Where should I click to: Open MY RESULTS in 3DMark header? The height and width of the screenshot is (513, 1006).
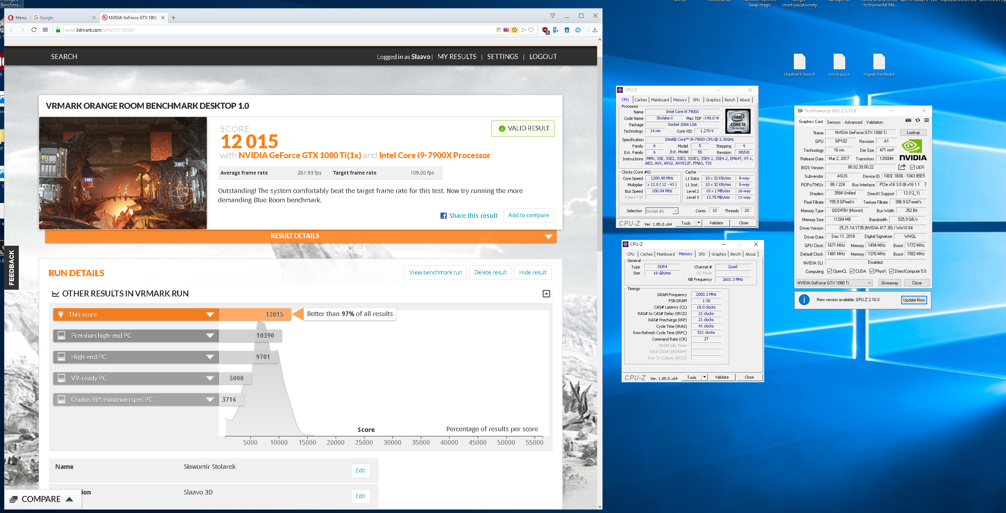pos(457,57)
